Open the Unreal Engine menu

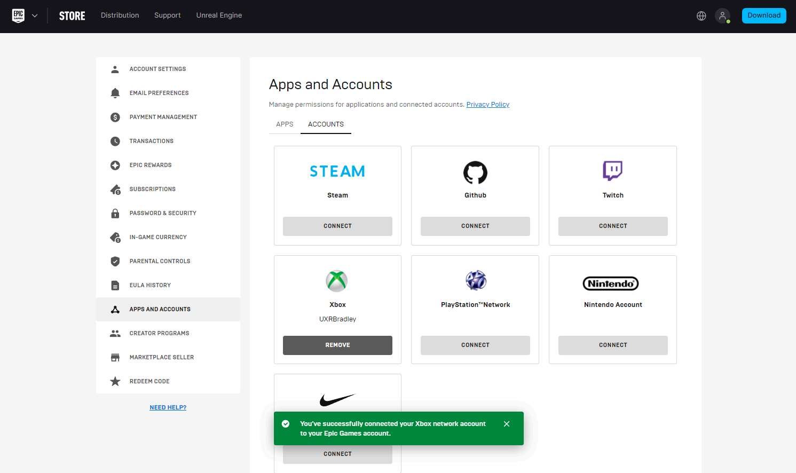[219, 15]
